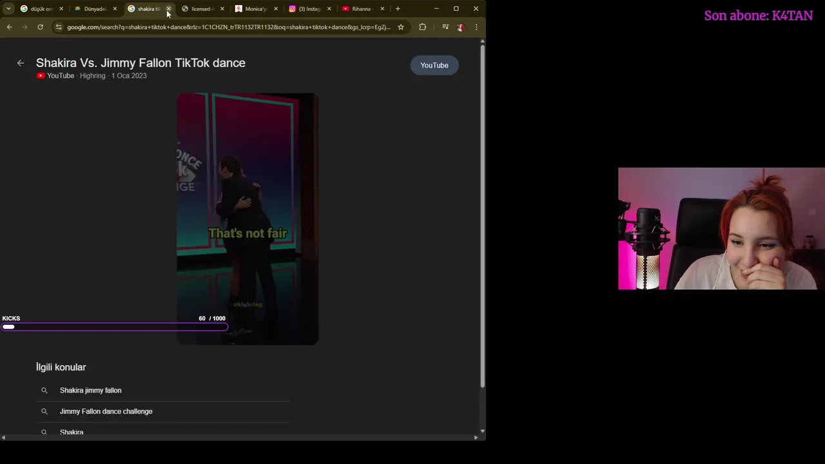Search 'Shakira jimmy fallon' related topic
Viewport: 825px width, 464px height.
[91, 391]
